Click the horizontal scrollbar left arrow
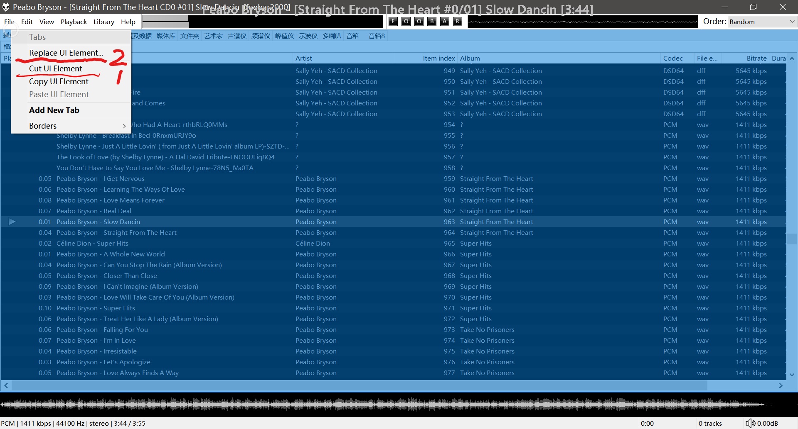 tap(6, 385)
